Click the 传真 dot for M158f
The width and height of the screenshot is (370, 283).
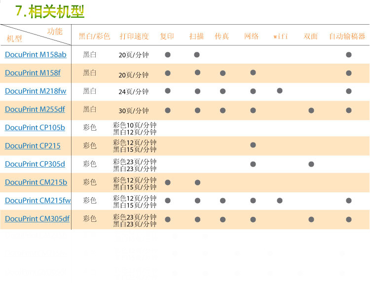[223, 73]
